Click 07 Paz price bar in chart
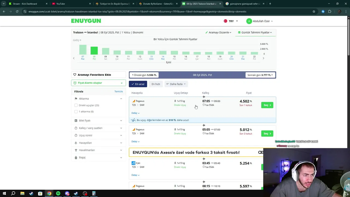350x197 pixels. (x=83, y=50)
